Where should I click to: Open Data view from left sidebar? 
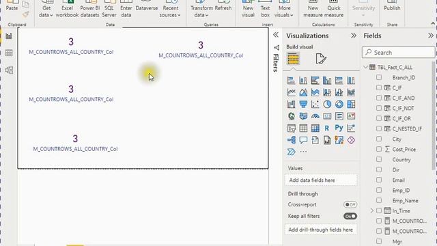tap(9, 53)
